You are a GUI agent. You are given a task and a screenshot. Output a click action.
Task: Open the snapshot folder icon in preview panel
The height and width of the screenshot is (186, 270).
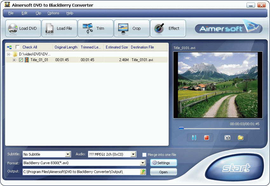240,138
